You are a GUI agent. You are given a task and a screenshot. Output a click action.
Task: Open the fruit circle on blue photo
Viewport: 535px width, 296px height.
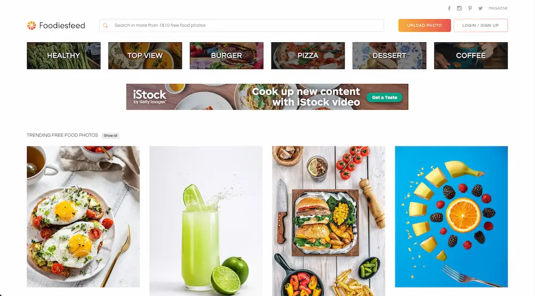[451, 216]
